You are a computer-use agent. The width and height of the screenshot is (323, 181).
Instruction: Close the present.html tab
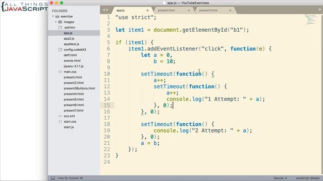point(189,10)
